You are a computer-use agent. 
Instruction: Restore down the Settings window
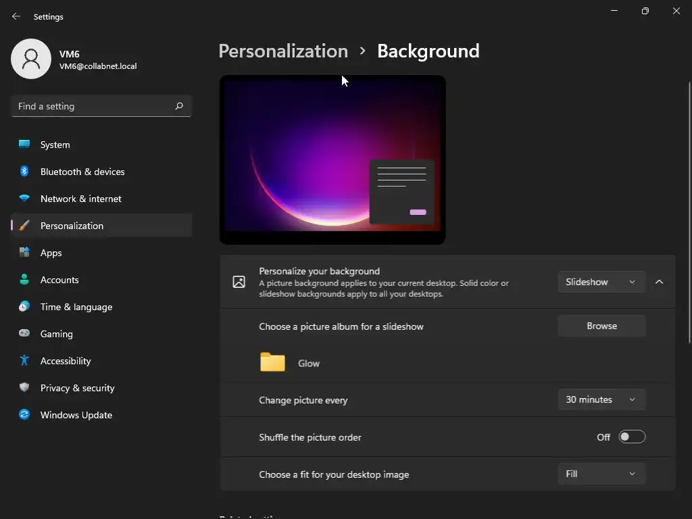[x=645, y=11]
